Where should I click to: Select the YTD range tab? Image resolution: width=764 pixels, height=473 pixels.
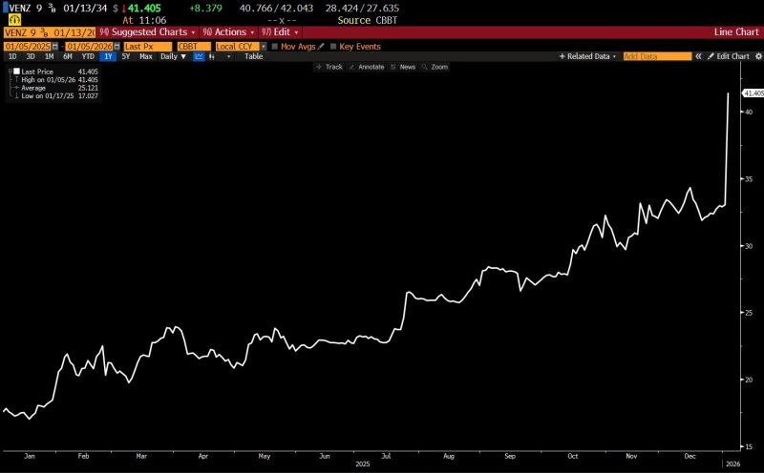pyautogui.click(x=88, y=56)
